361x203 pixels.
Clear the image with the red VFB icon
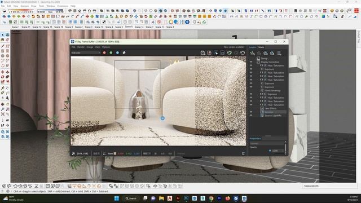coord(209,52)
